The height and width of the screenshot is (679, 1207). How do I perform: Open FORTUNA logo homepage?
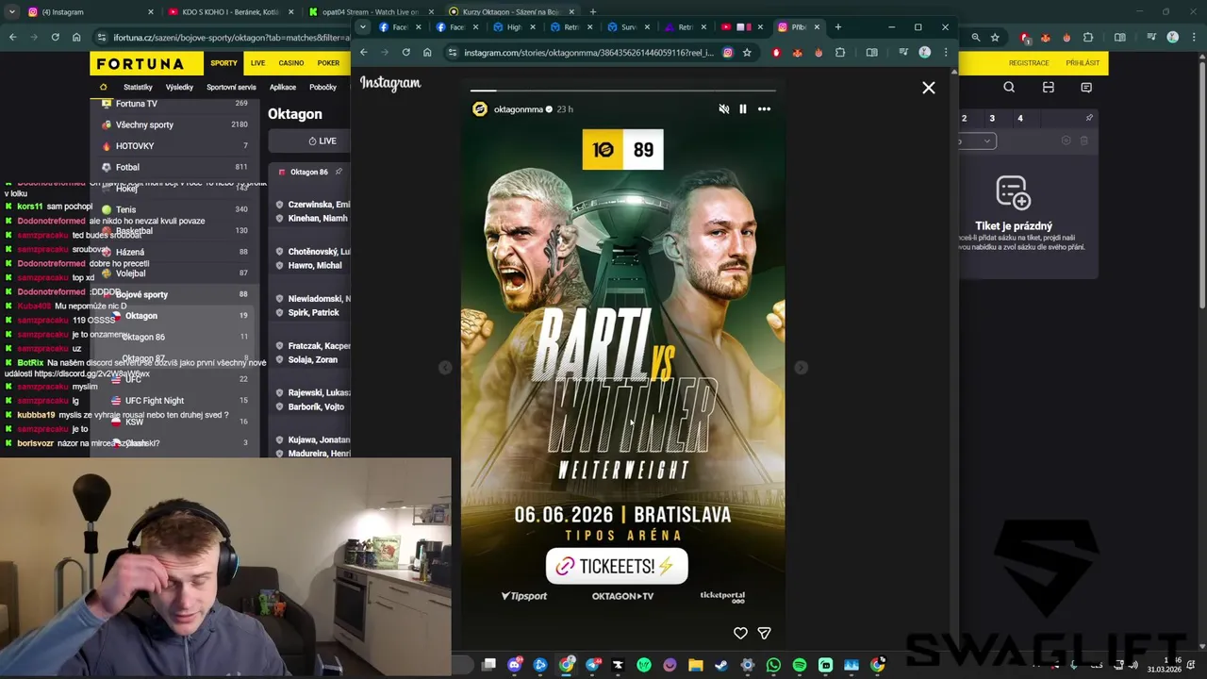point(146,63)
